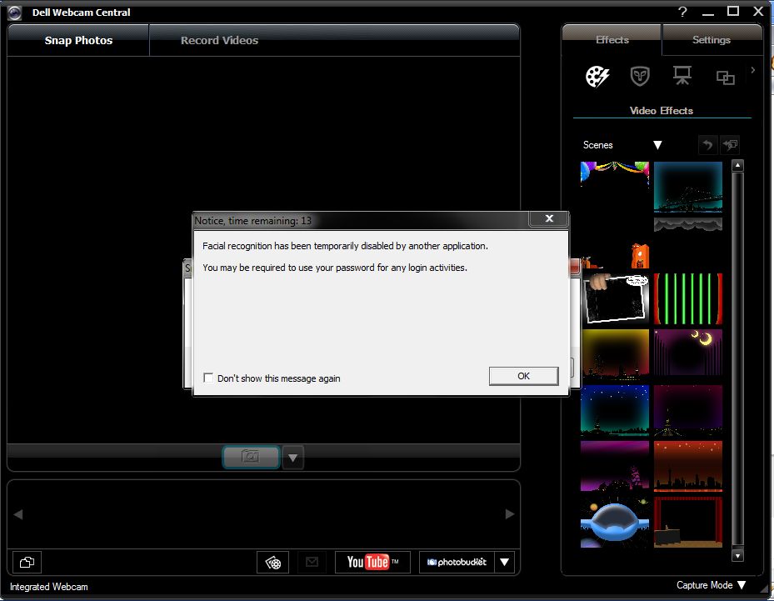Image resolution: width=774 pixels, height=601 pixels.
Task: Show more effect categories with chevron arrow
Action: (753, 70)
